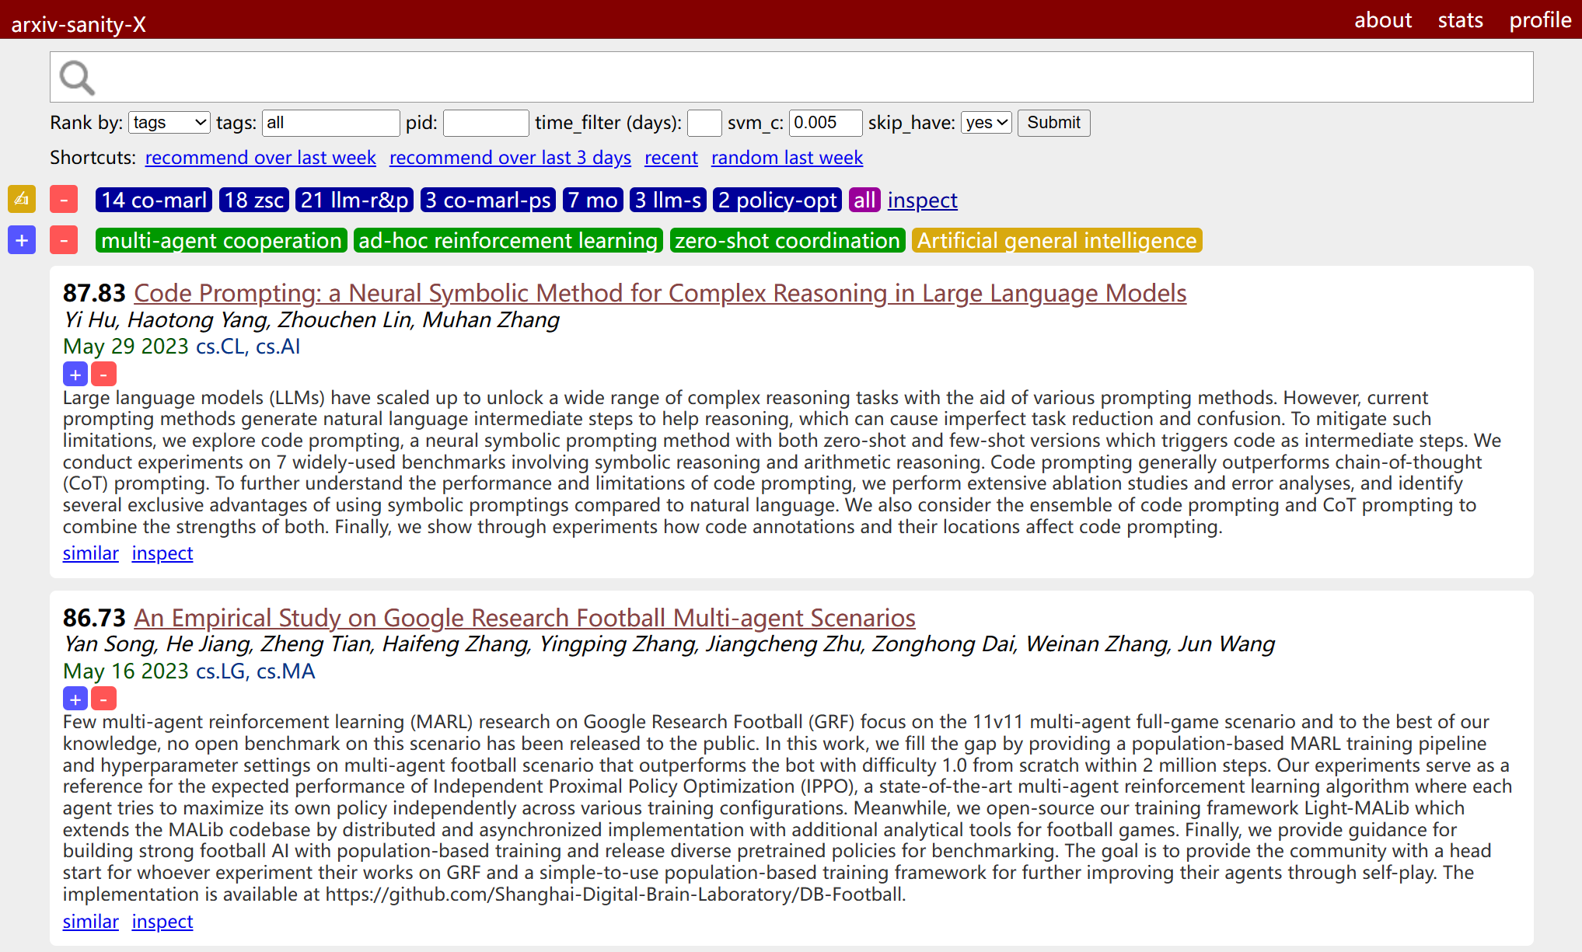The width and height of the screenshot is (1582, 952).
Task: Open the profile page
Action: tap(1540, 20)
